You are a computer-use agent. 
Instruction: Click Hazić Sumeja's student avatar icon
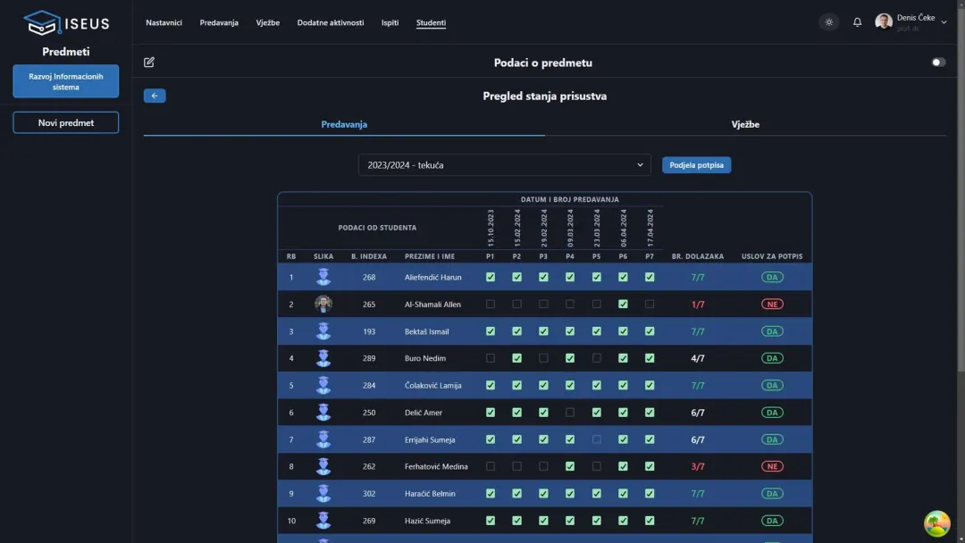[323, 521]
